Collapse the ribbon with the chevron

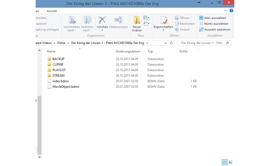point(225,11)
